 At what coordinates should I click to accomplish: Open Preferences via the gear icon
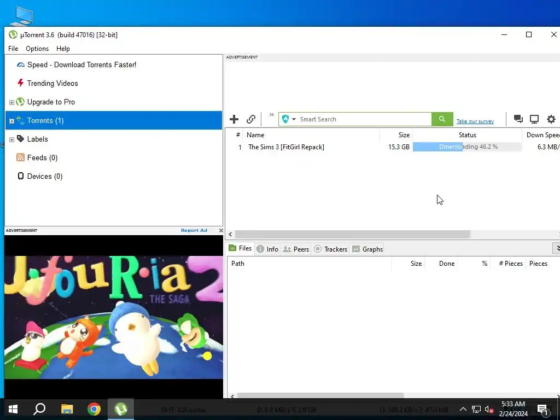pyautogui.click(x=551, y=119)
